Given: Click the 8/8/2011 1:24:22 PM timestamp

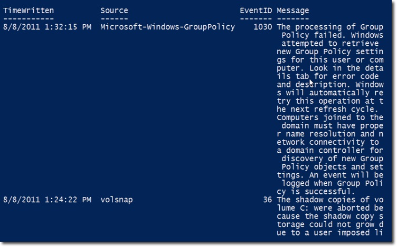Looking at the screenshot, I should [46, 200].
